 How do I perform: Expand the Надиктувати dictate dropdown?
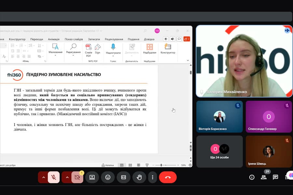[113, 56]
